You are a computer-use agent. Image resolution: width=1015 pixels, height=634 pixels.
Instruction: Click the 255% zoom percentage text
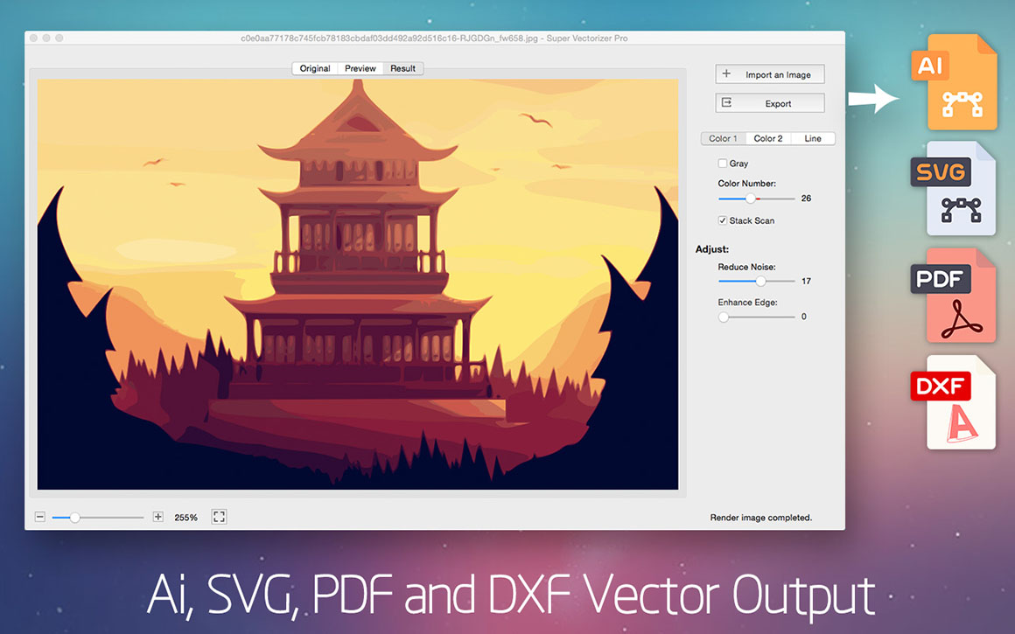tap(185, 518)
